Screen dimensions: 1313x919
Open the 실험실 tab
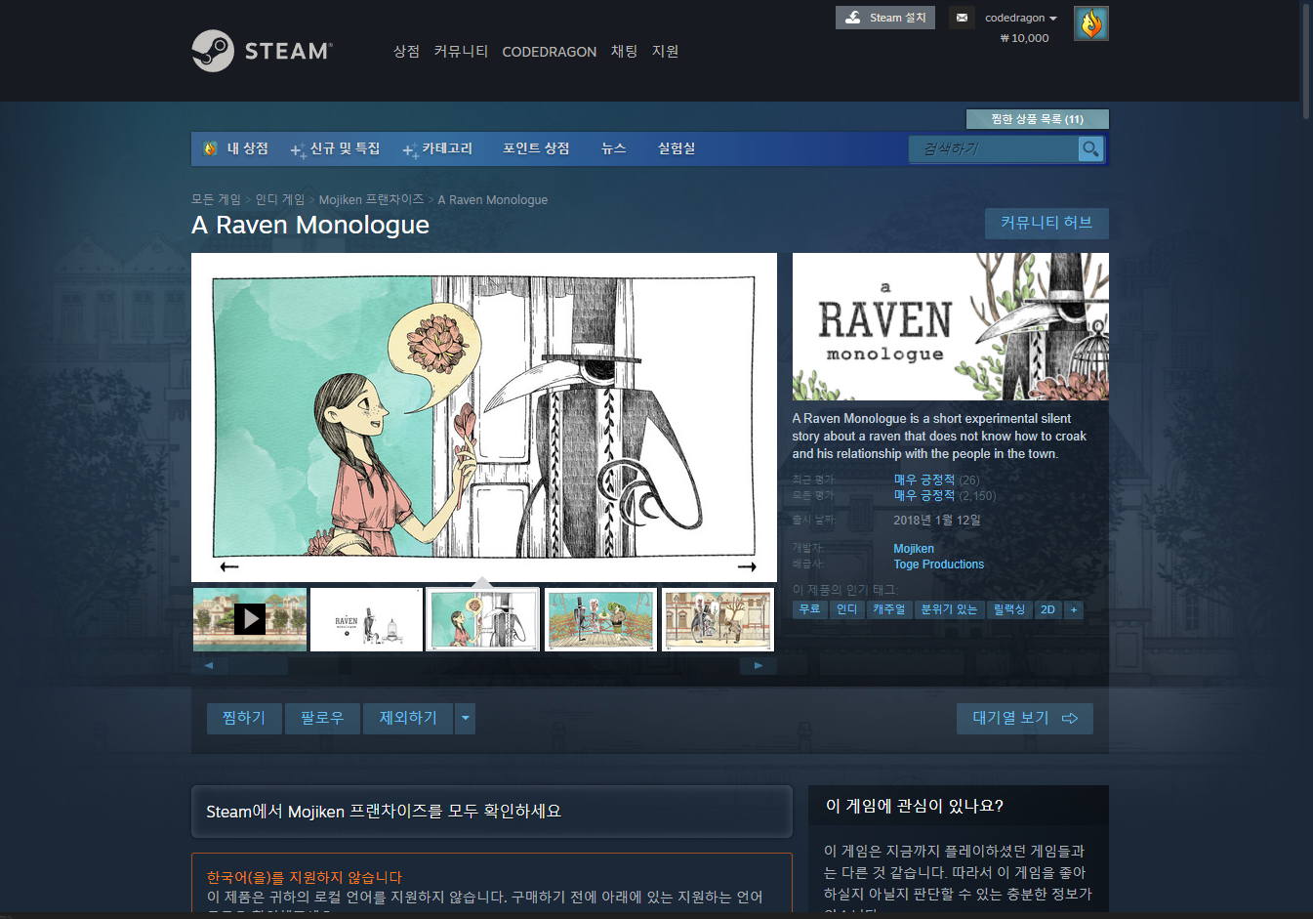coord(677,148)
